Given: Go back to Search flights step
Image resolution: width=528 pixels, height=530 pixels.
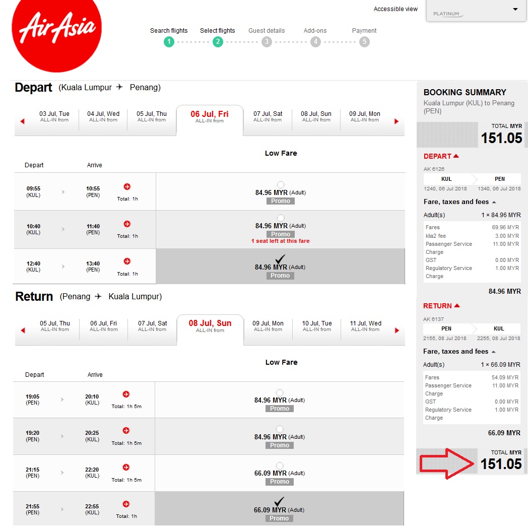Looking at the screenshot, I should pos(169,42).
